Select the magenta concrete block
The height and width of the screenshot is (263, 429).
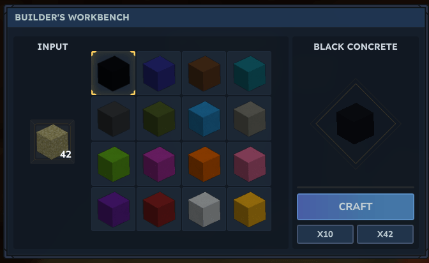pos(159,163)
